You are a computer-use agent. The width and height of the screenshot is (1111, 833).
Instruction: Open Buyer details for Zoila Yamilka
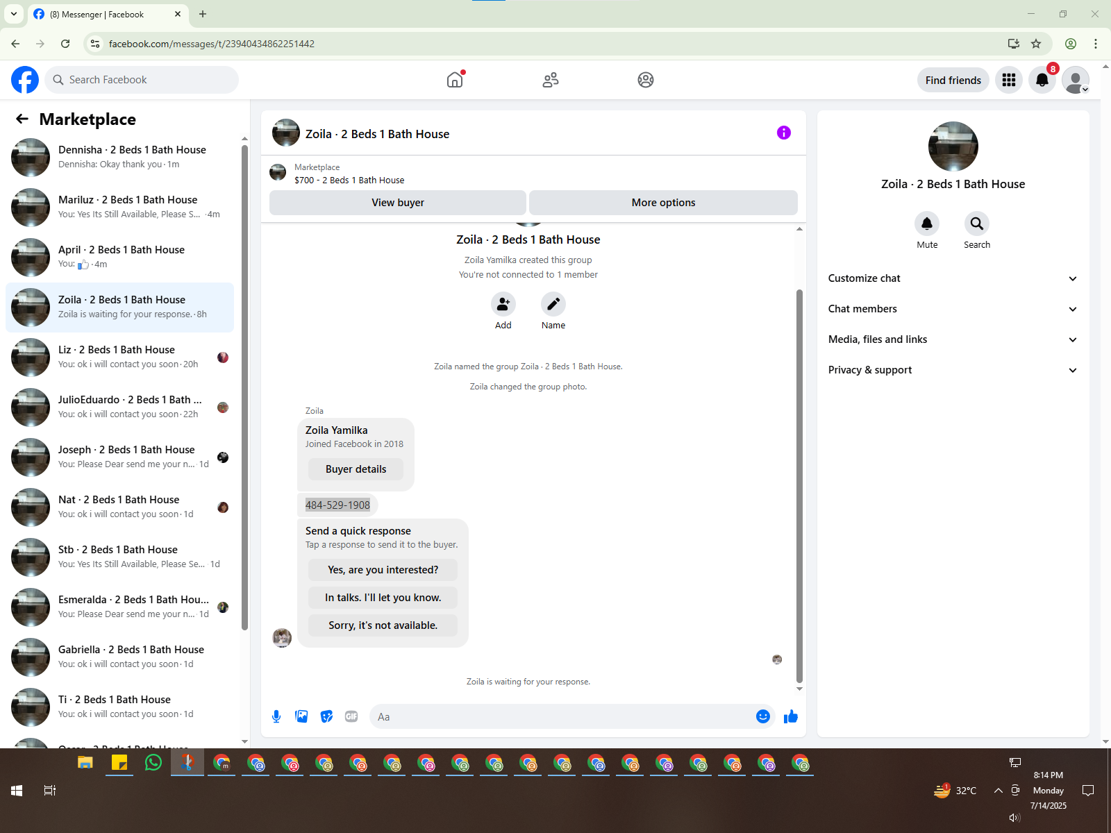coord(356,469)
